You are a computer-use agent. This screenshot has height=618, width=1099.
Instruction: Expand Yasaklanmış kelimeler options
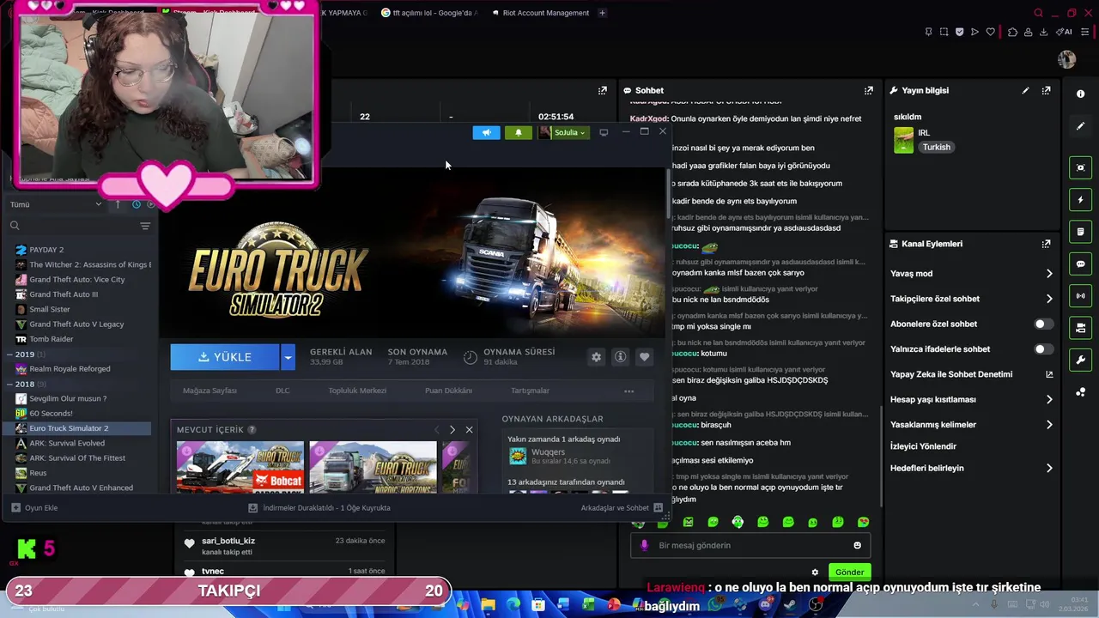coord(1049,424)
